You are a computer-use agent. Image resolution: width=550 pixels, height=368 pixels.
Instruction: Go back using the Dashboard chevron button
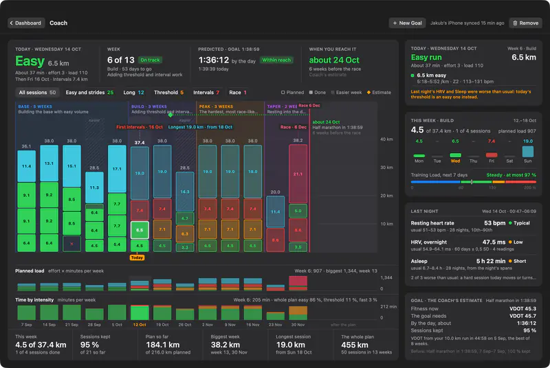(26, 23)
